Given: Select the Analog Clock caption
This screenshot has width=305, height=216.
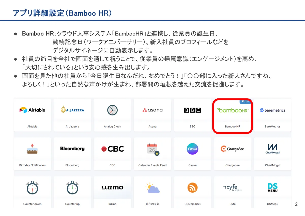Looking at the screenshot, I should [112, 126].
